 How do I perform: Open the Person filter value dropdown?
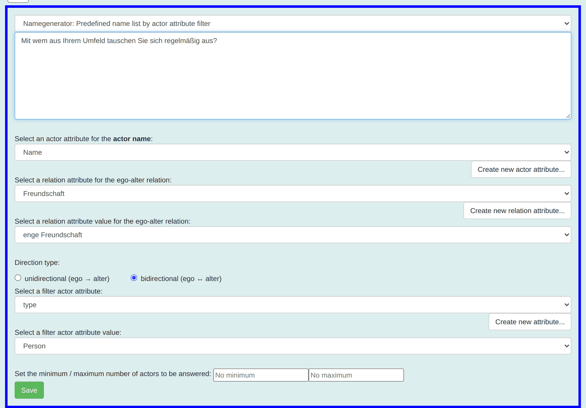pyautogui.click(x=293, y=346)
